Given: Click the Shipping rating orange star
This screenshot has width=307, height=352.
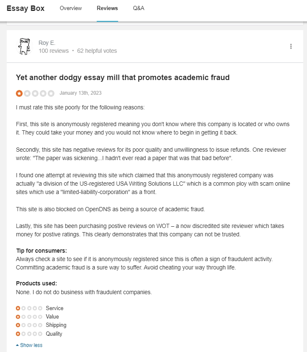Looking at the screenshot, I should tap(18, 325).
